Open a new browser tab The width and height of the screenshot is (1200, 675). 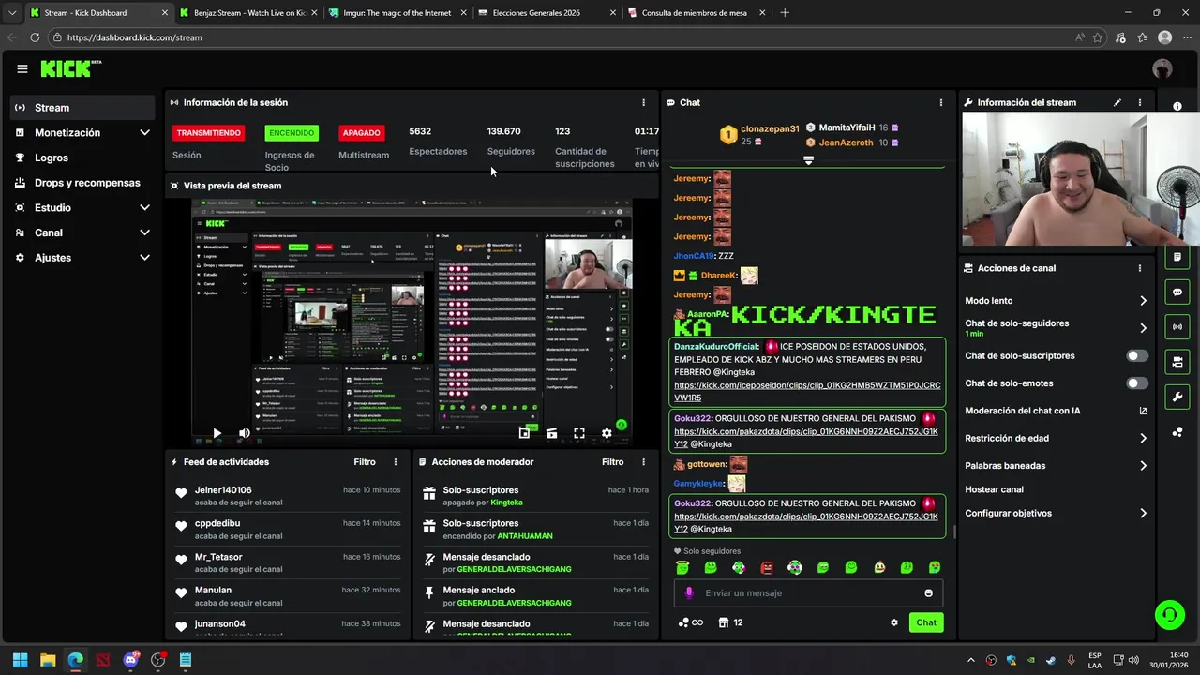[785, 13]
